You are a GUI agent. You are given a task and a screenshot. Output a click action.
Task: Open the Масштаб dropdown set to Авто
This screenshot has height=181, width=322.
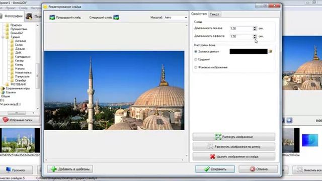(176, 18)
